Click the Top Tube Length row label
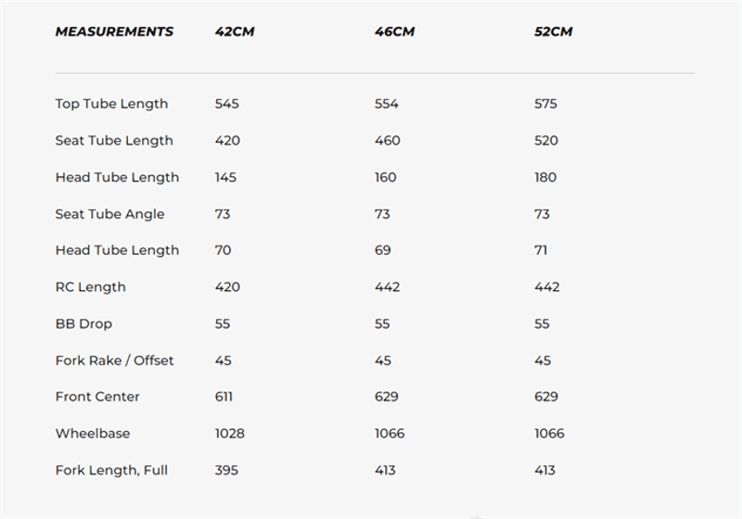 click(111, 104)
